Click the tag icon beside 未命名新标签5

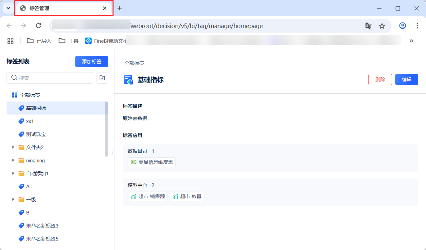(x=21, y=239)
